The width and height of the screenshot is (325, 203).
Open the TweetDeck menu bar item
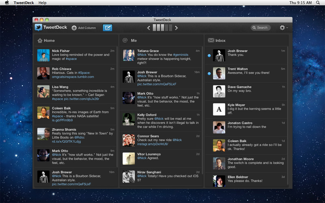pyautogui.click(x=24, y=3)
